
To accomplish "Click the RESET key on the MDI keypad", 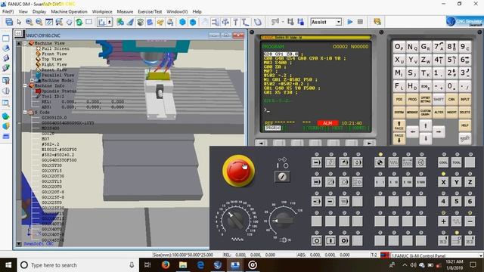I will tap(465, 138).
